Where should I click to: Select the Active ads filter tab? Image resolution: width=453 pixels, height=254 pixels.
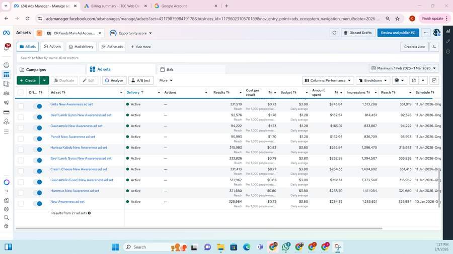(112, 47)
